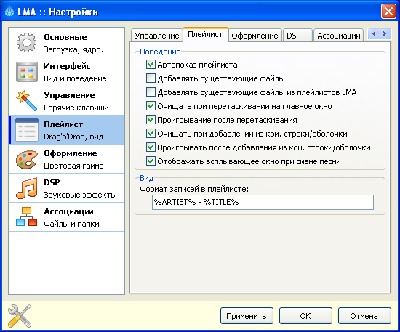
Task: Enable Добавлять существующие файлы checkbox
Action: tap(151, 78)
